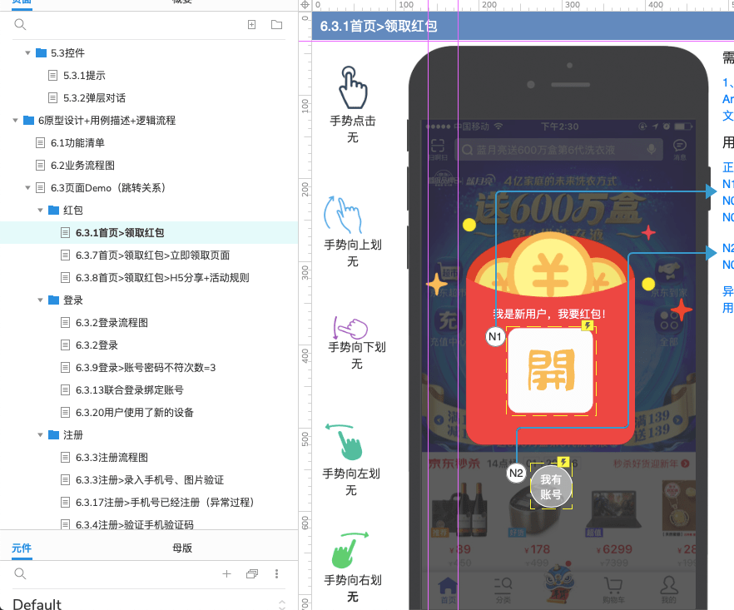
Task: Open page 6.3.8首页>领取红包>H5分享+活动规则
Action: (162, 278)
